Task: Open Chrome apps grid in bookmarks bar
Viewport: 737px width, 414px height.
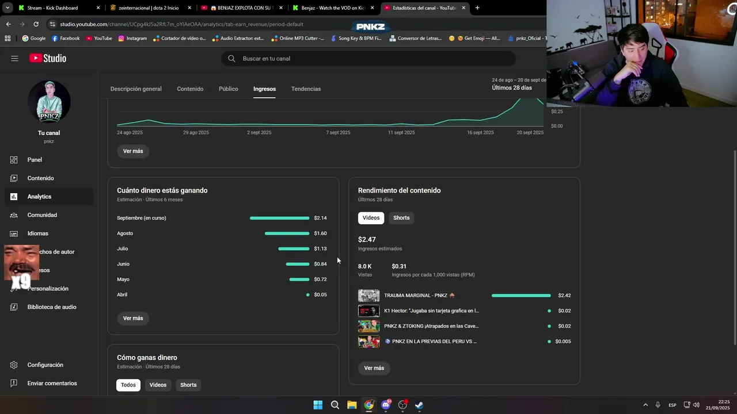Action: [x=7, y=39]
